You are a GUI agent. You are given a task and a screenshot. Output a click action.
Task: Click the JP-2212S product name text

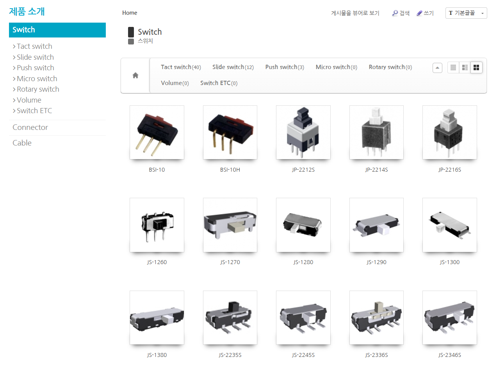click(x=303, y=170)
